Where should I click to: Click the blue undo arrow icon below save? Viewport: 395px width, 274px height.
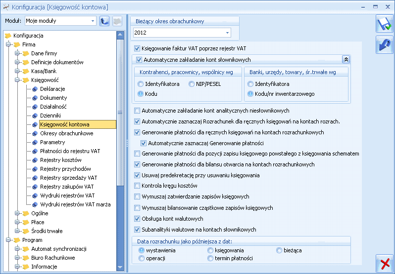[x=385, y=45]
